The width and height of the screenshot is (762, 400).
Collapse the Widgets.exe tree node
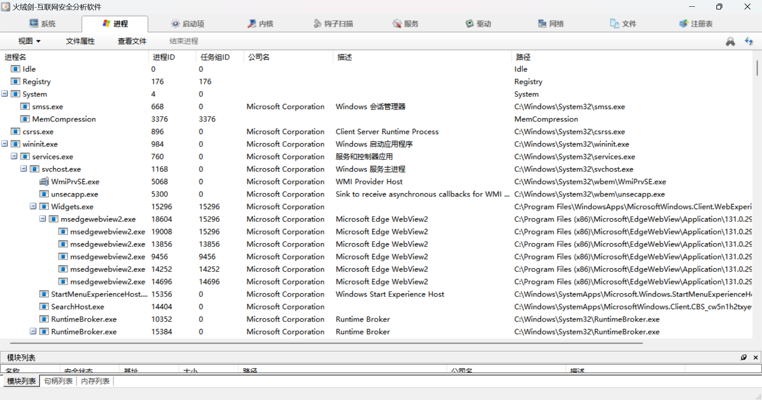(x=33, y=206)
